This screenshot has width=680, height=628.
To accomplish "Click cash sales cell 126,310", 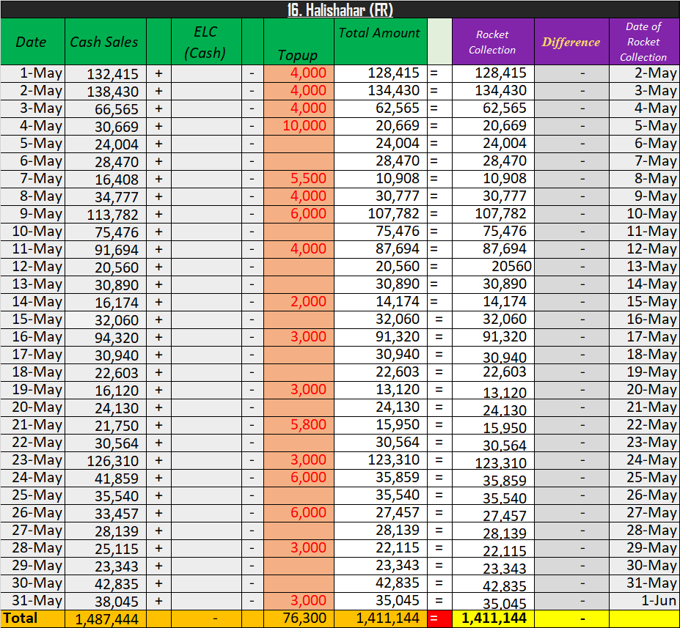I will (x=106, y=460).
